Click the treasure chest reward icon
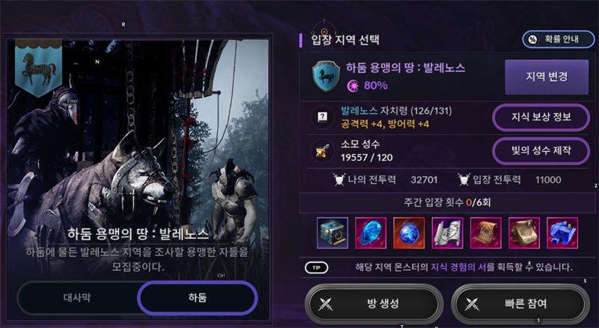The height and width of the screenshot is (328, 599). tap(332, 233)
